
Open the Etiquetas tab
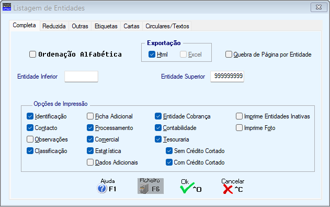tap(106, 26)
